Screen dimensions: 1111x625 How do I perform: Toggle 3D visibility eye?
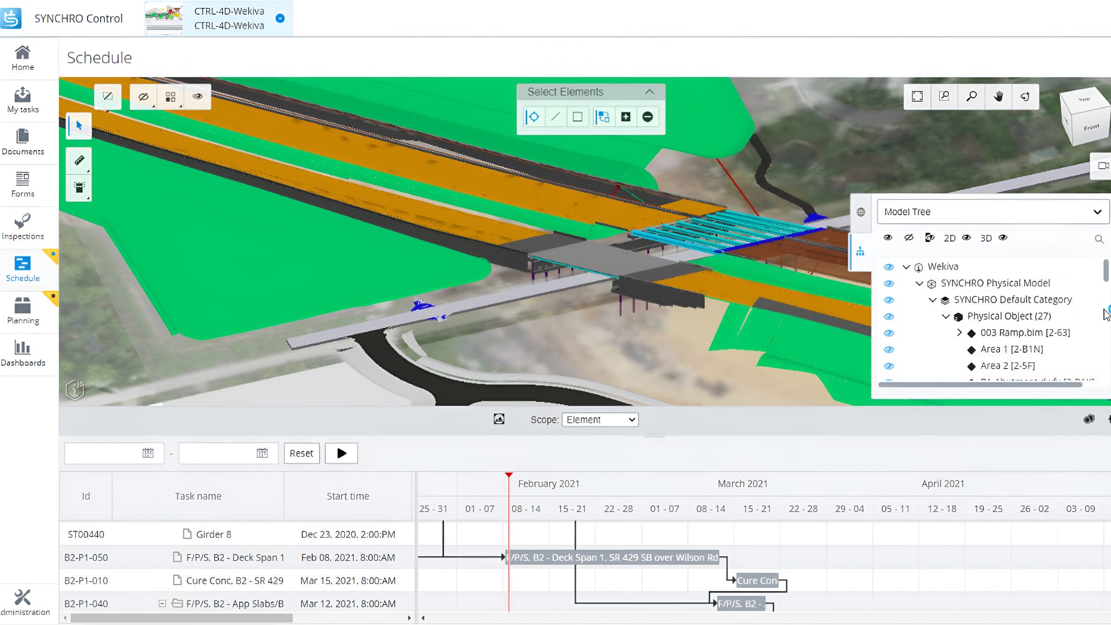1003,238
